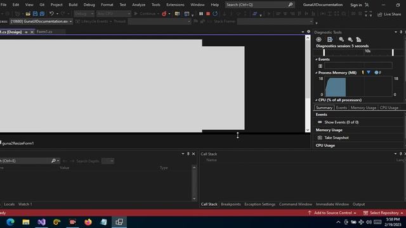
Task: Click the Open File folder toolbar icon
Action: [x=28, y=14]
